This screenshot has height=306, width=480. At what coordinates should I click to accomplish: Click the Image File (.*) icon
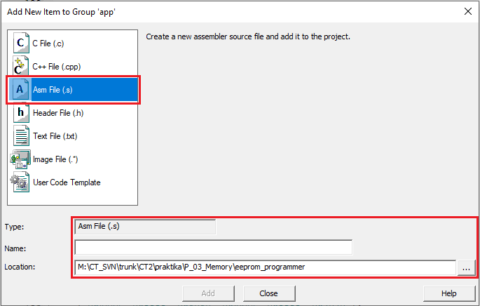pos(20,159)
